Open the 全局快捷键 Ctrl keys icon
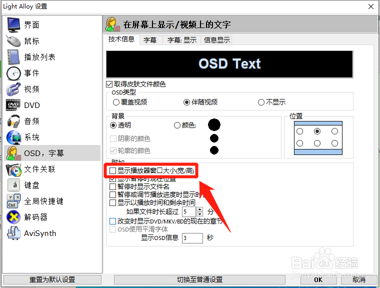Image resolution: width=380 pixels, height=288 pixels. (x=13, y=201)
